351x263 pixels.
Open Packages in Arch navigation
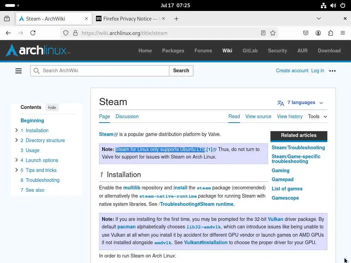pos(173,51)
